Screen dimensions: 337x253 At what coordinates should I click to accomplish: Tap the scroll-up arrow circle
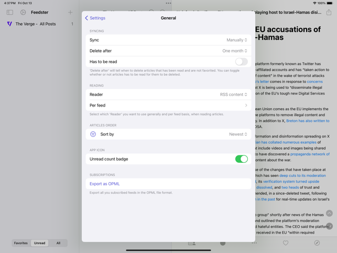329,213
